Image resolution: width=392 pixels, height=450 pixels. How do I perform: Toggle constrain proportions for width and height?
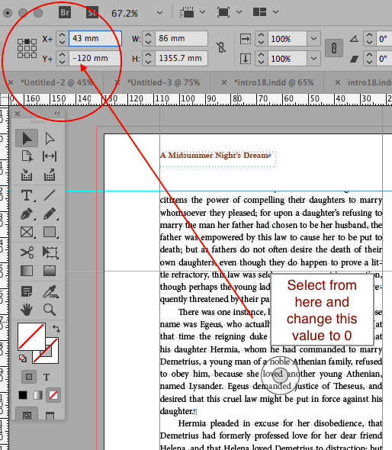221,47
